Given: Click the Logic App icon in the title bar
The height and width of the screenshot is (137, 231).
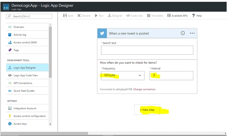Looking at the screenshot, I should [x=6, y=7].
